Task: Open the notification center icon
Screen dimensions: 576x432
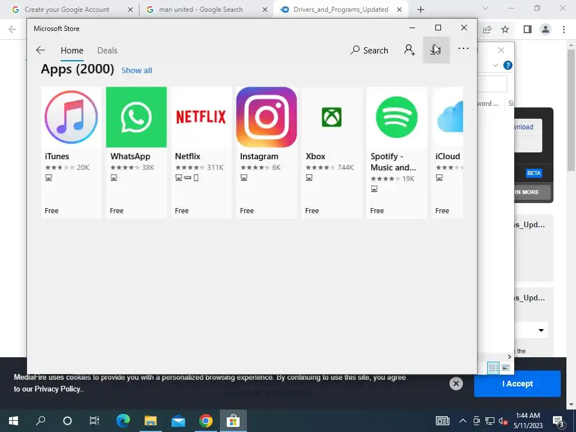Action: [559, 421]
